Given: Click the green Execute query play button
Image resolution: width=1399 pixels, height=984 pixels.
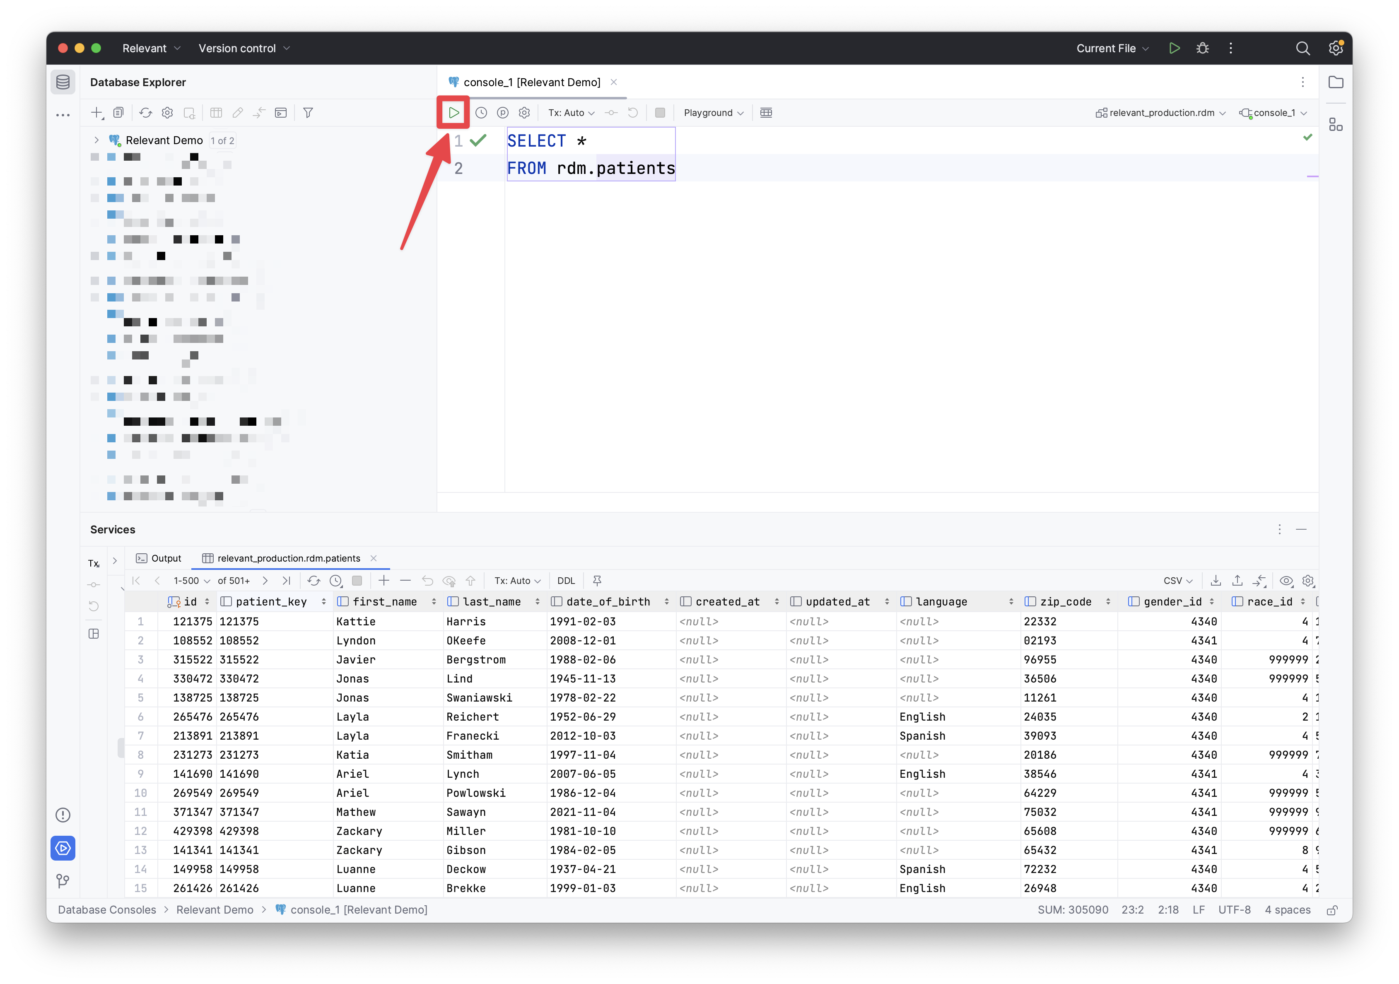Looking at the screenshot, I should 453,113.
